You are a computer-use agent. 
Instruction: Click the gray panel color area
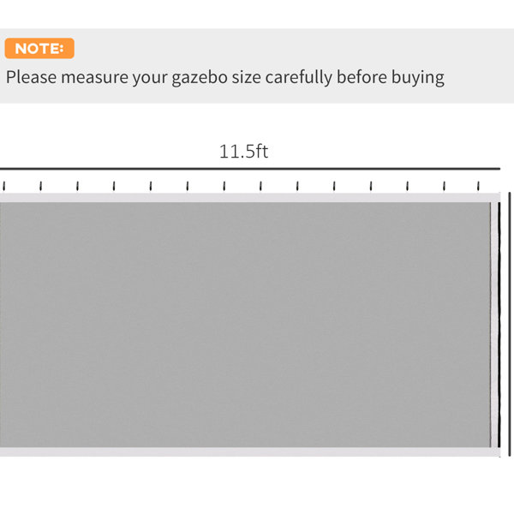pos(245,325)
